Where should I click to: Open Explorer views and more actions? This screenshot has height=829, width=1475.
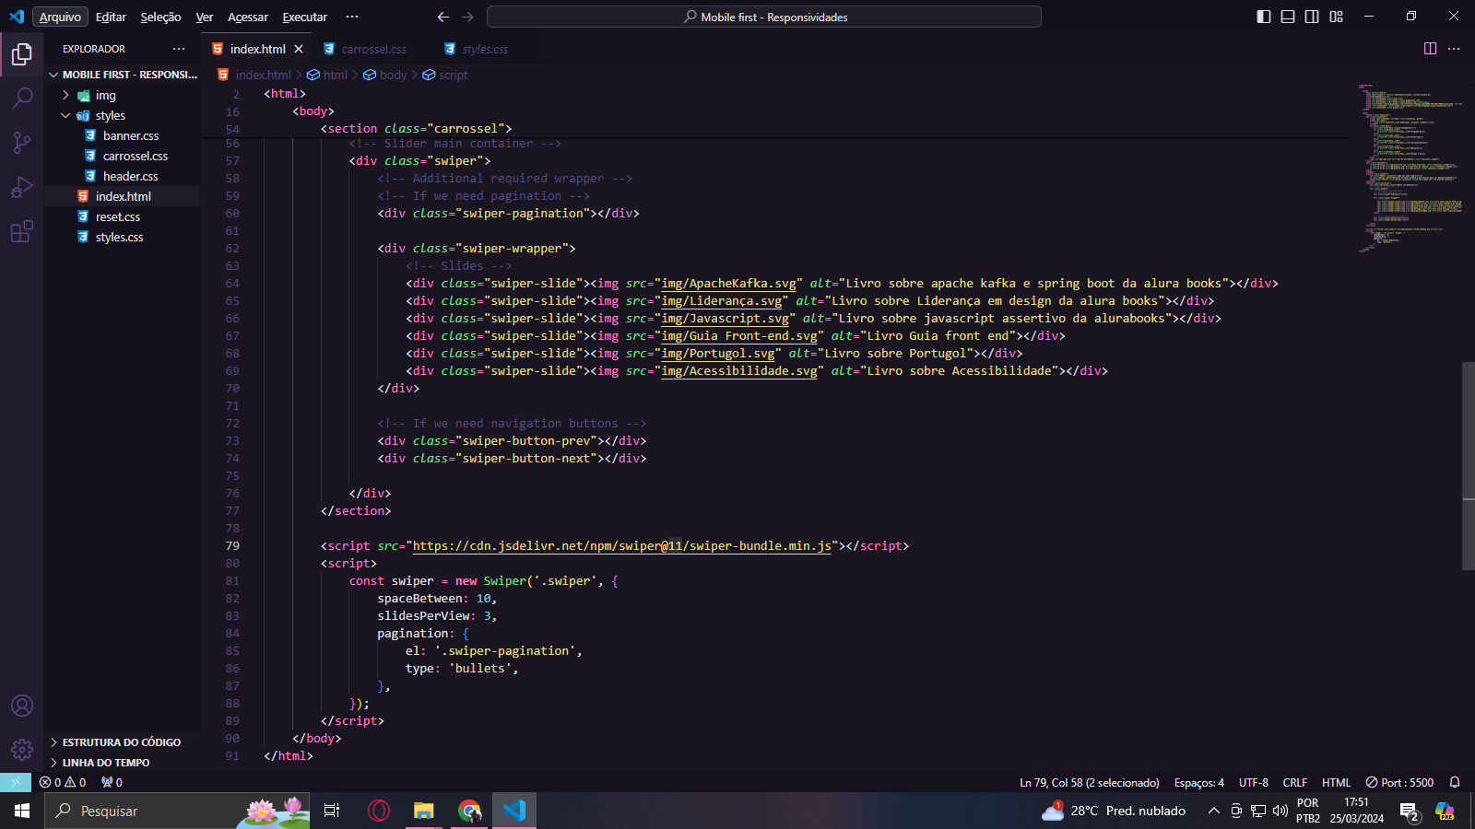click(179, 49)
